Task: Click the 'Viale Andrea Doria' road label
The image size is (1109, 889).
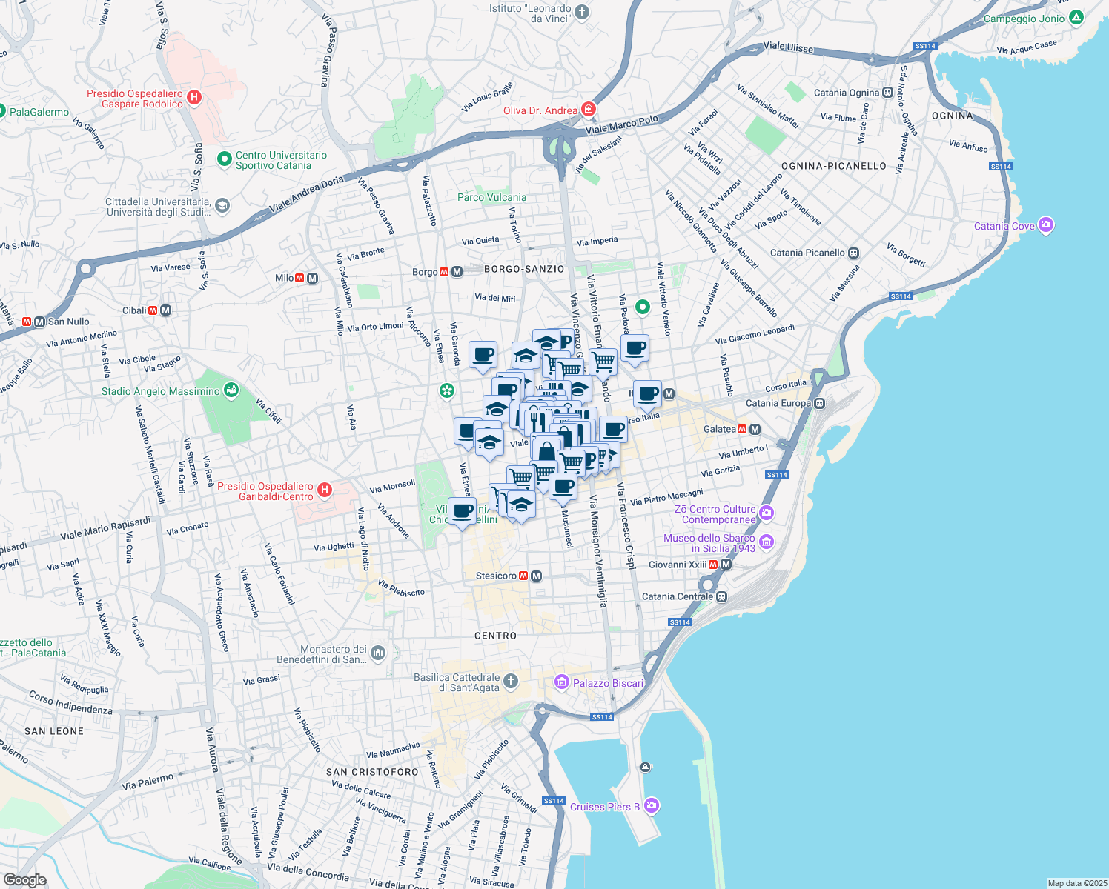Action: 306,195
